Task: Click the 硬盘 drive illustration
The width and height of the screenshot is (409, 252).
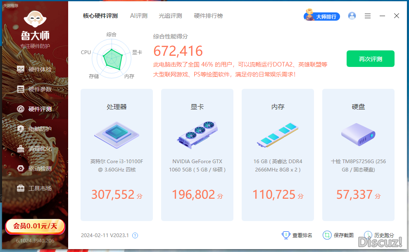Action: pos(358,135)
